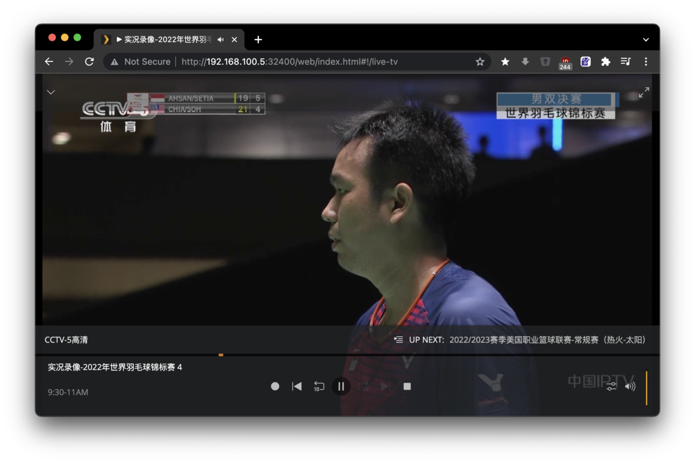Open the download arrow extension
Image resolution: width=695 pixels, height=463 pixels.
pos(525,62)
